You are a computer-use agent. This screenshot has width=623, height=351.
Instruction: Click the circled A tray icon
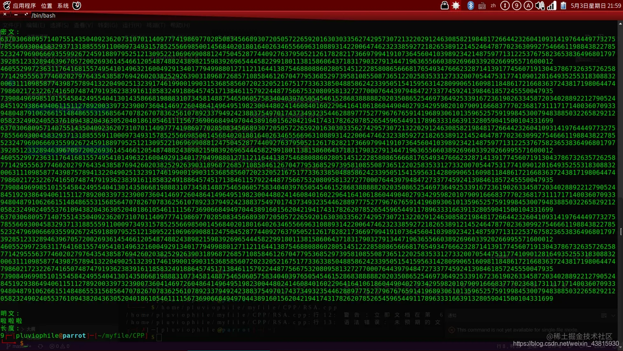click(528, 5)
